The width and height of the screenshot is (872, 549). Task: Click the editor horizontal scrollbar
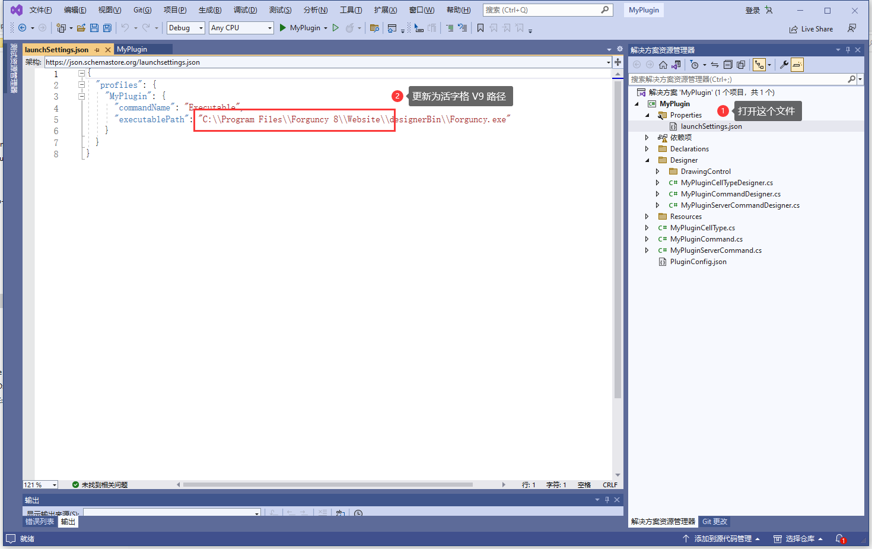pyautogui.click(x=327, y=485)
